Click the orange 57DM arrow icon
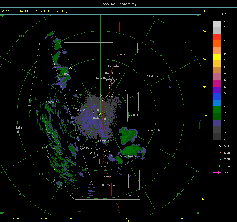 pos(217,153)
